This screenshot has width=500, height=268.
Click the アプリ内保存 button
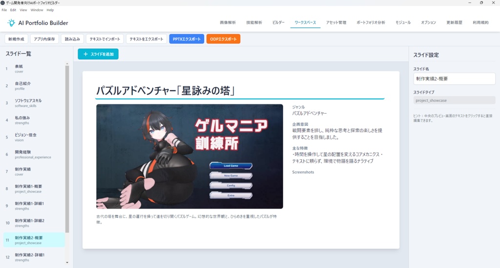pos(44,39)
